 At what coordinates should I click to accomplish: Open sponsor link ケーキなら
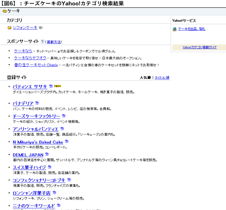(x=23, y=51)
